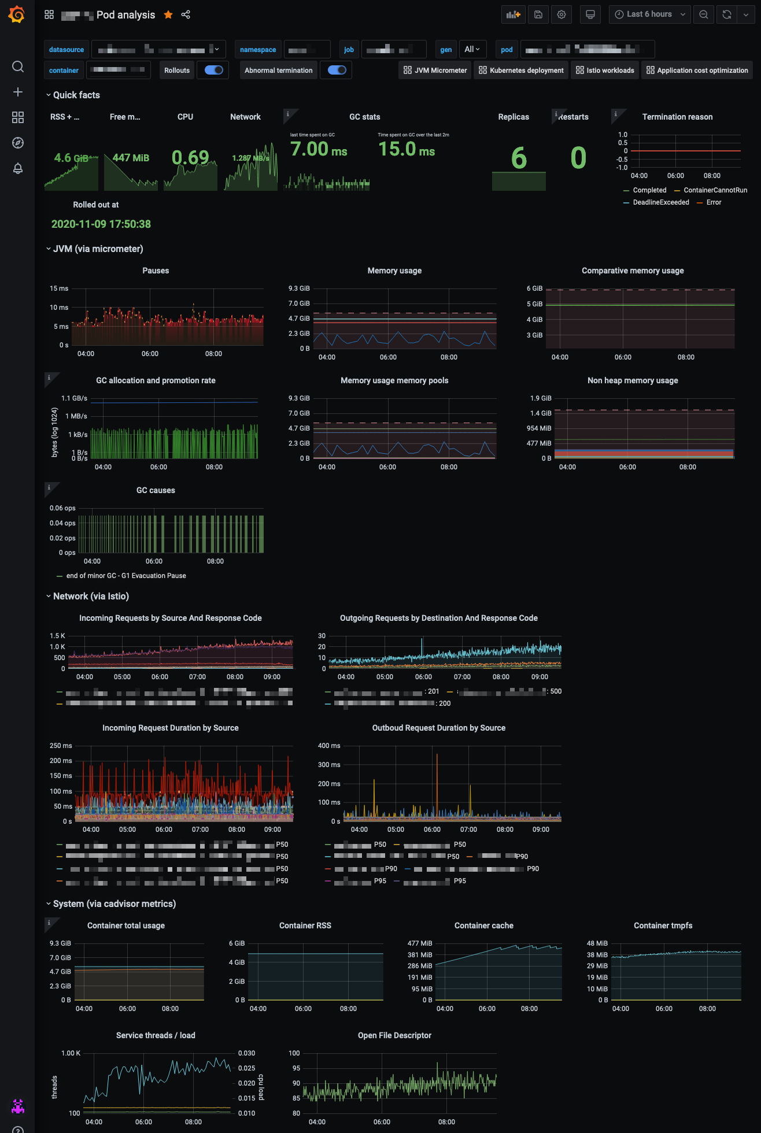Image resolution: width=761 pixels, height=1133 pixels.
Task: Click the user avatar icon in sidebar
Action: pos(18,1106)
